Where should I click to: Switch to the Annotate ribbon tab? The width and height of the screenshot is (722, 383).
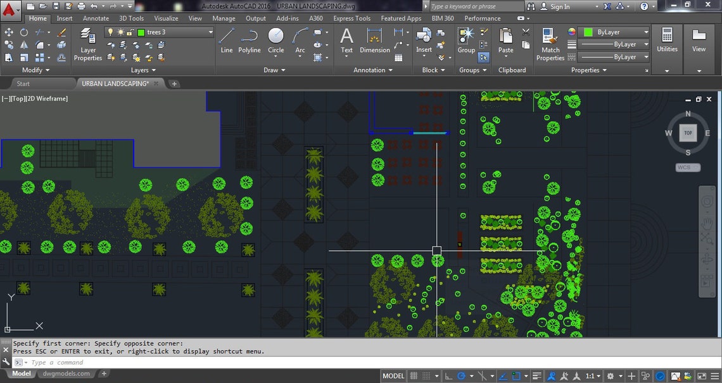coord(96,18)
